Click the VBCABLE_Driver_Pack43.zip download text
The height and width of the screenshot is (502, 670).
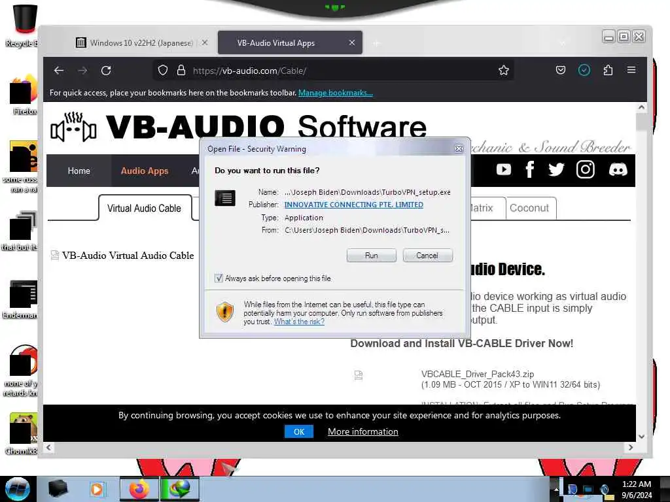pos(478,374)
